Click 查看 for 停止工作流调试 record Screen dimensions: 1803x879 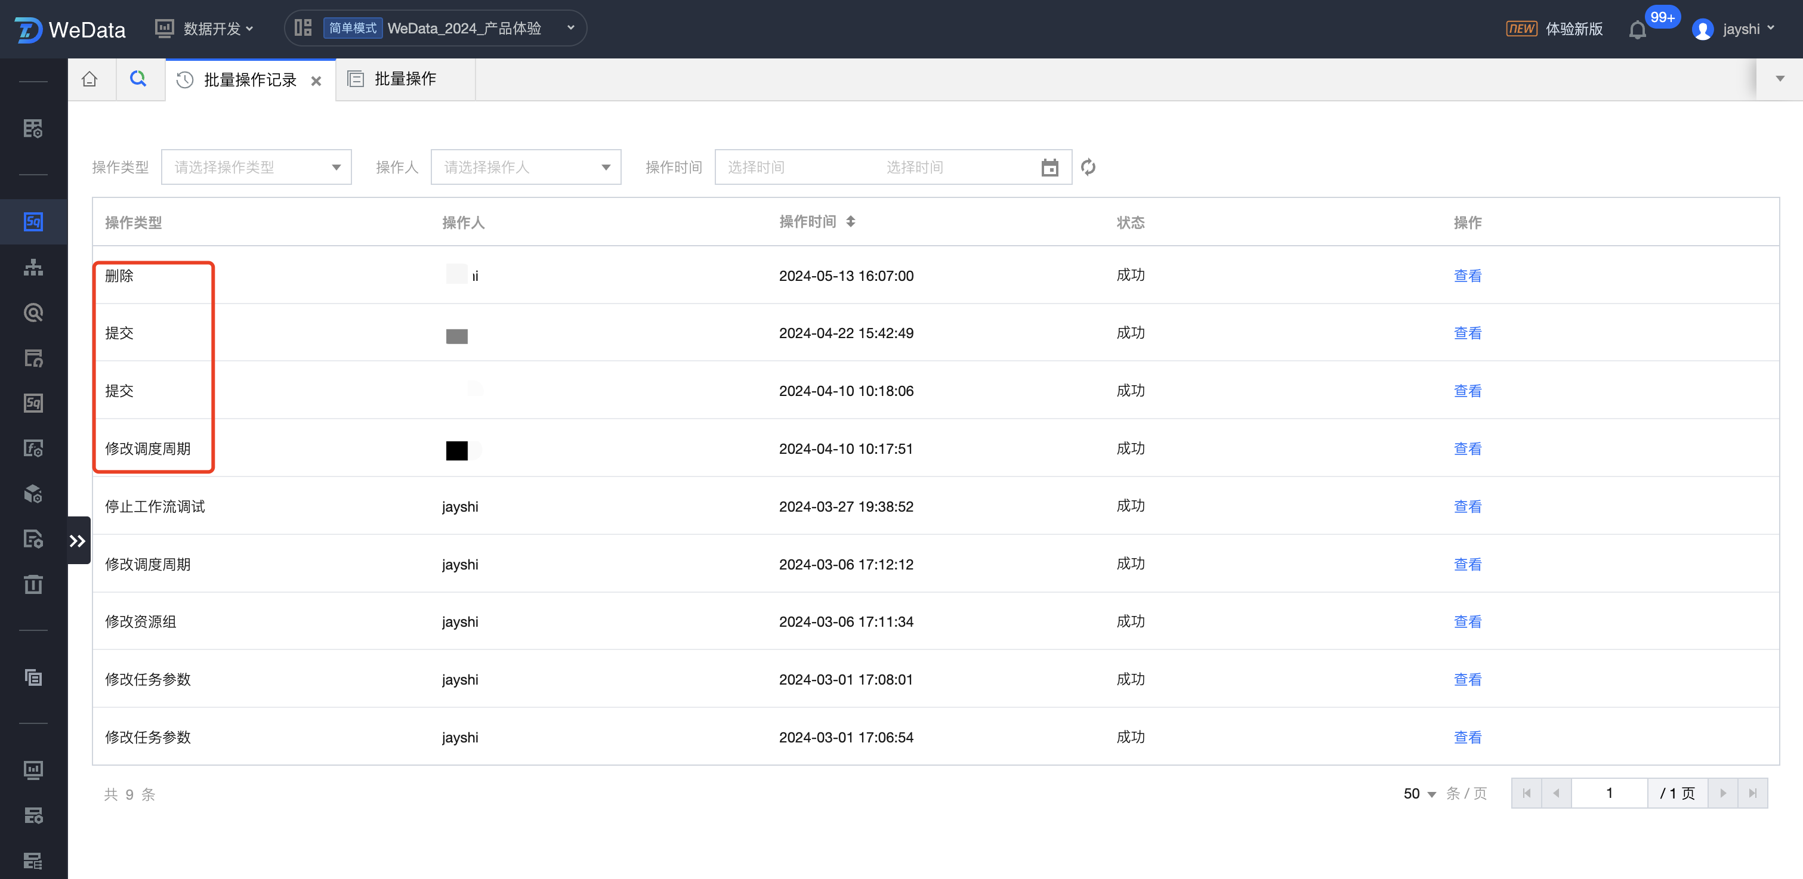coord(1467,507)
